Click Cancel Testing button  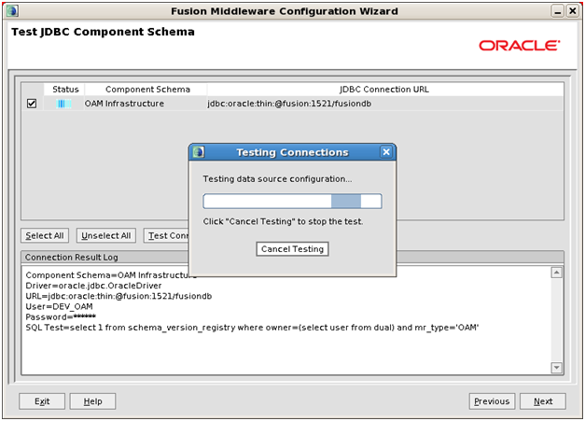292,249
